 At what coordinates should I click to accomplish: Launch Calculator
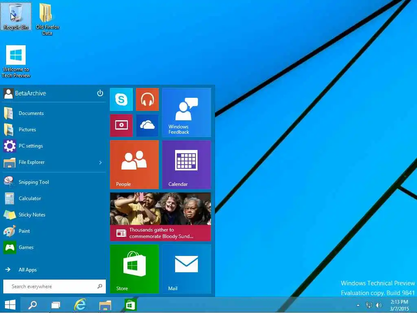point(54,198)
